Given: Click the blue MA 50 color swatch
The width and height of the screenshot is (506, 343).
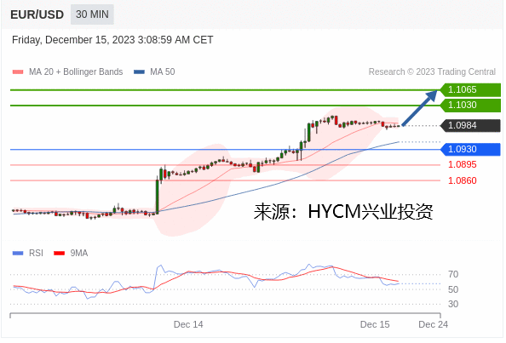Looking at the screenshot, I should point(139,72).
